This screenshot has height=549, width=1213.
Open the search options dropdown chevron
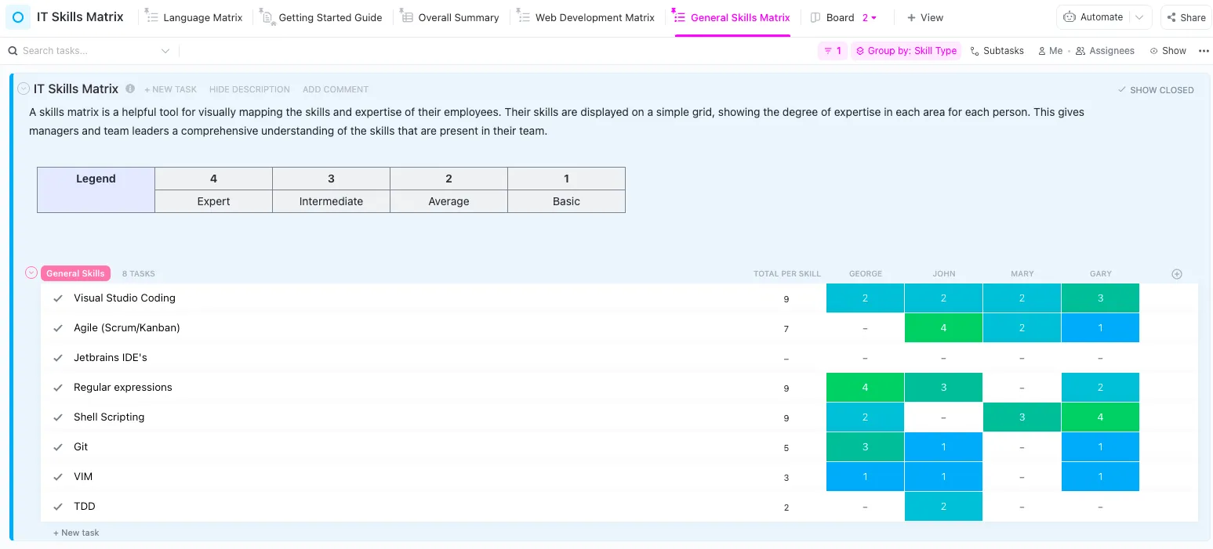tap(165, 51)
